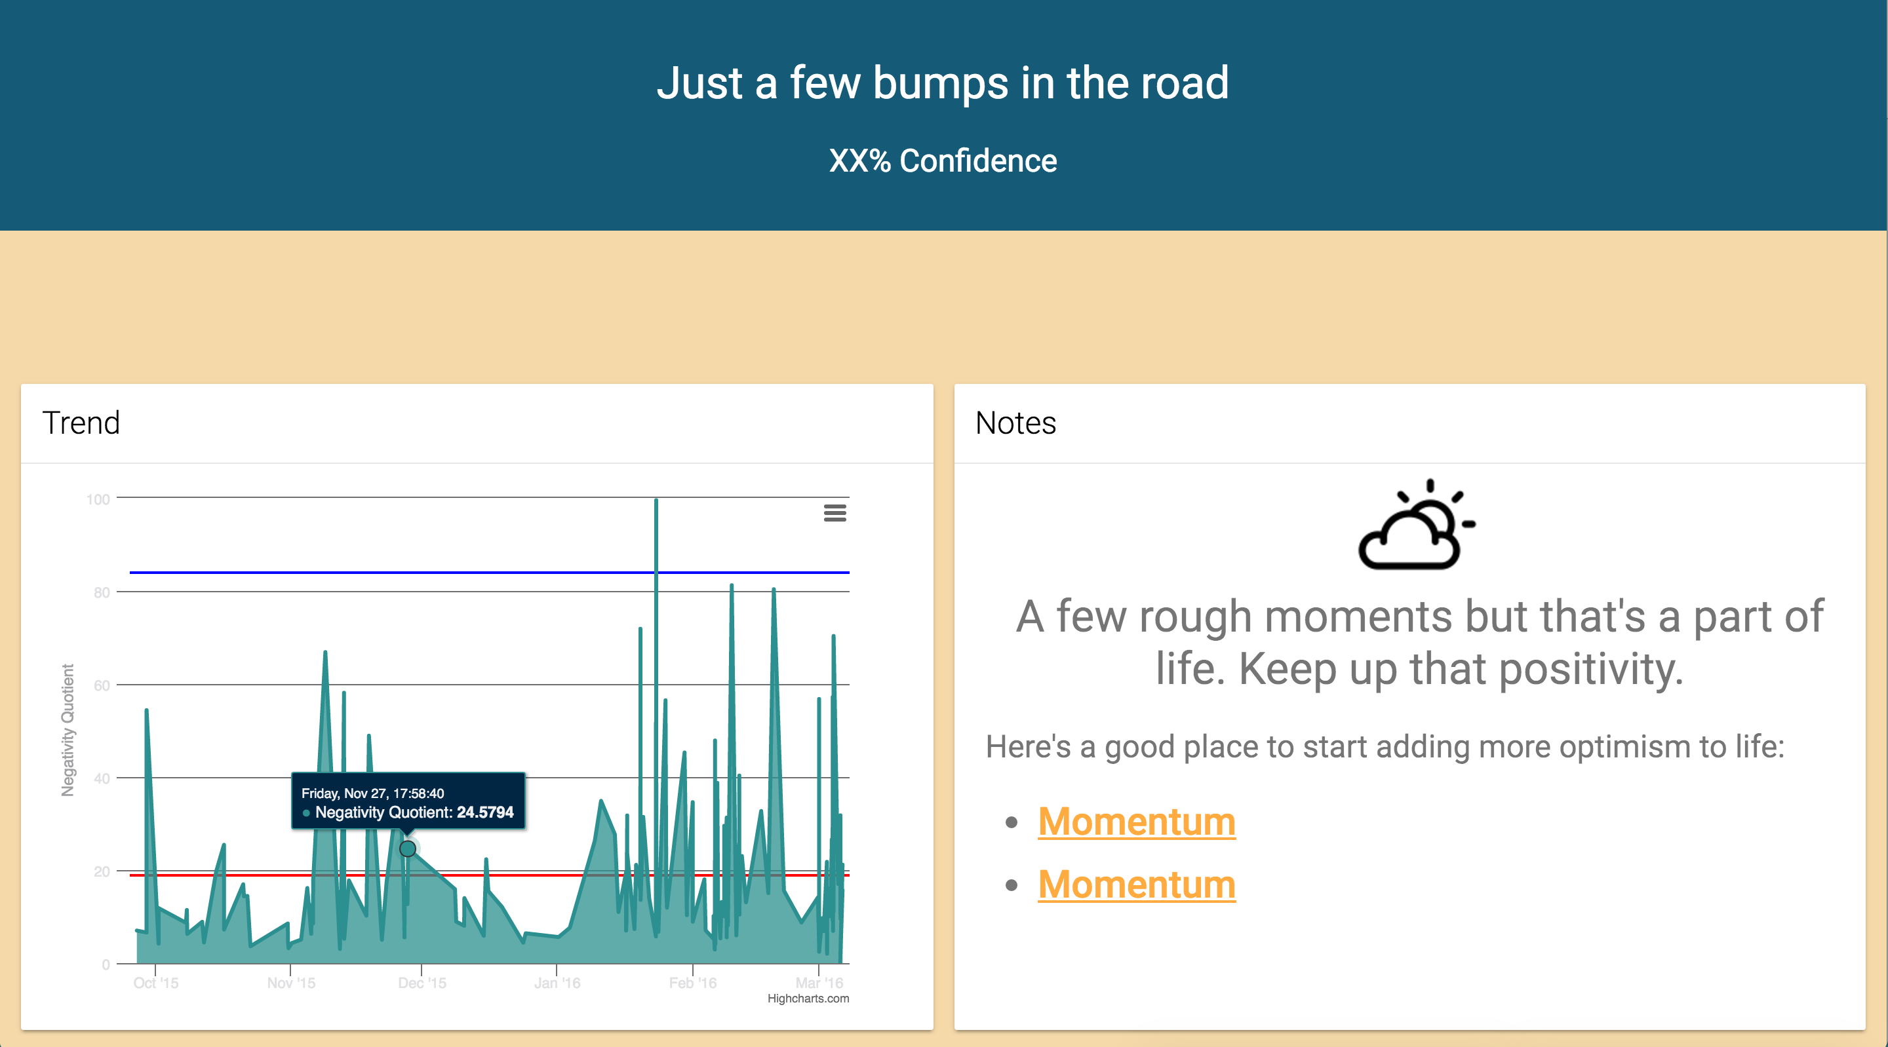
Task: Click the XX% Confidence subtitle
Action: tap(943, 161)
